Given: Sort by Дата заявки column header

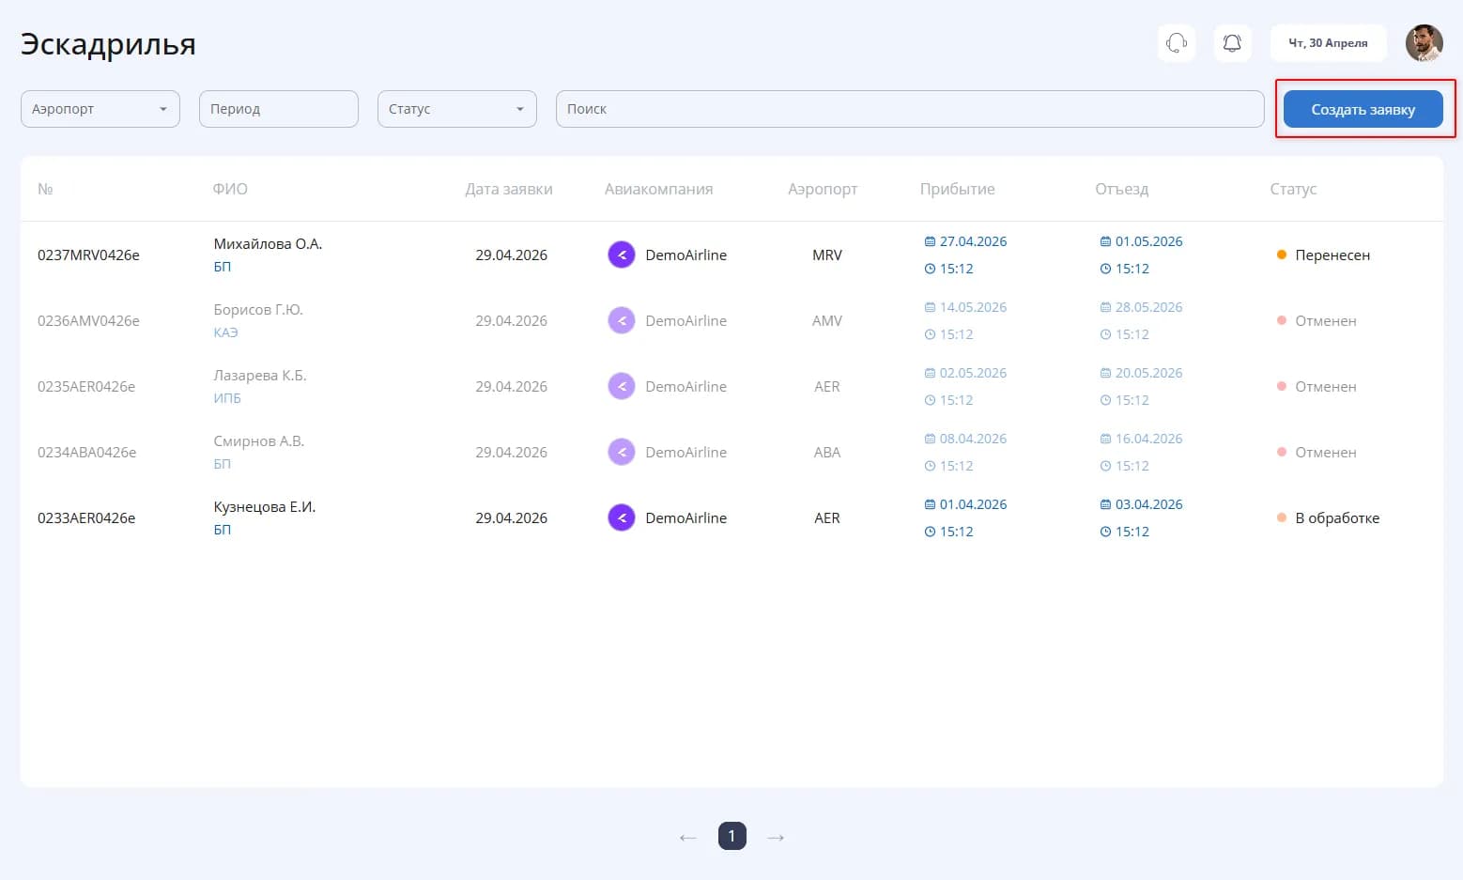Looking at the screenshot, I should (x=509, y=189).
